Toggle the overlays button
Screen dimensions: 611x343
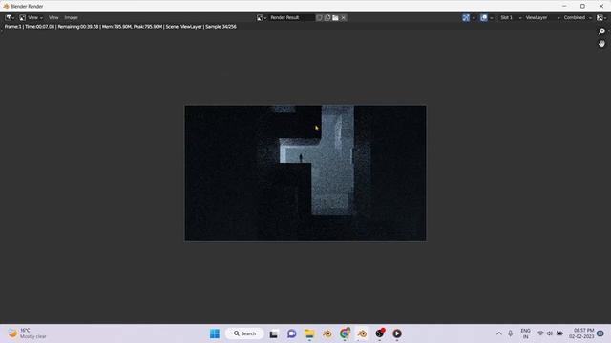[x=484, y=17]
